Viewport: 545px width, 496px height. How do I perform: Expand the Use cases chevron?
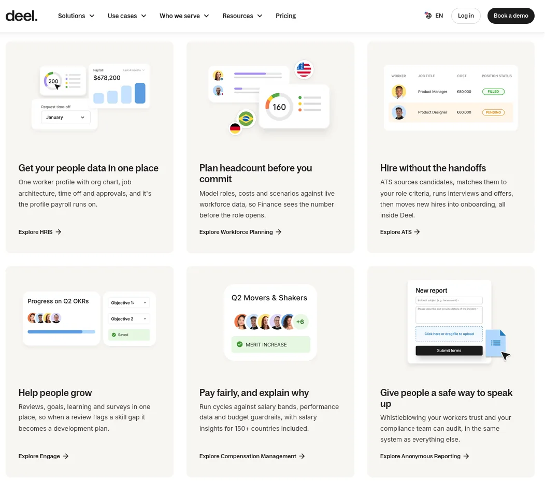tap(144, 16)
